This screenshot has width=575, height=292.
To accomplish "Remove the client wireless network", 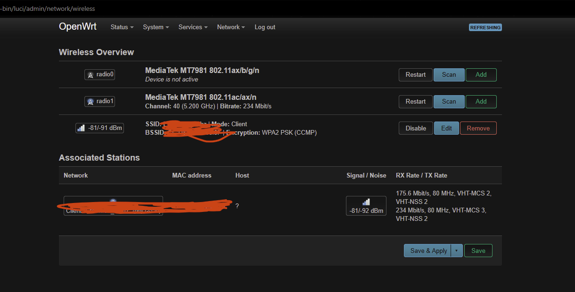I will coord(478,128).
